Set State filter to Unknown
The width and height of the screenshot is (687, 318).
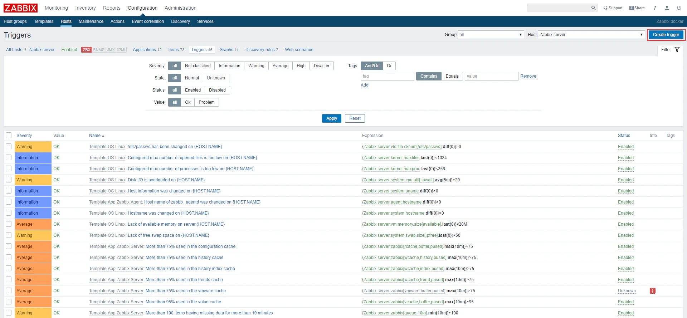216,78
